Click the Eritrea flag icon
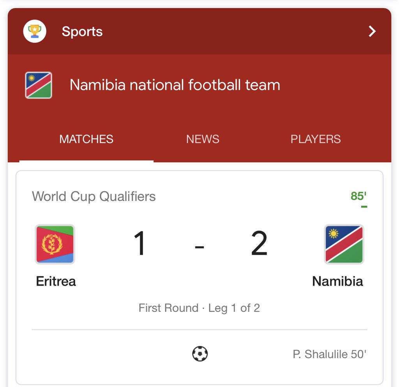 pyautogui.click(x=55, y=244)
